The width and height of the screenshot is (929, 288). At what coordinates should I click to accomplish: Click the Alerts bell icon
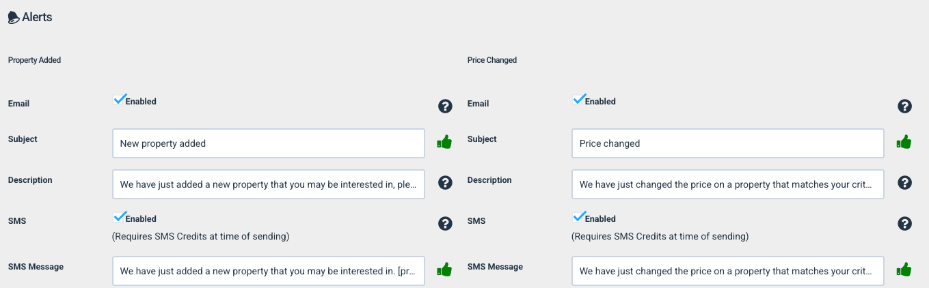pyautogui.click(x=14, y=18)
